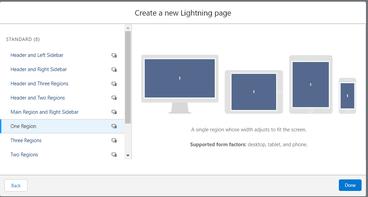The height and width of the screenshot is (197, 368).
Task: Click device icon beside Header and Left Sidebar
Action: [114, 56]
